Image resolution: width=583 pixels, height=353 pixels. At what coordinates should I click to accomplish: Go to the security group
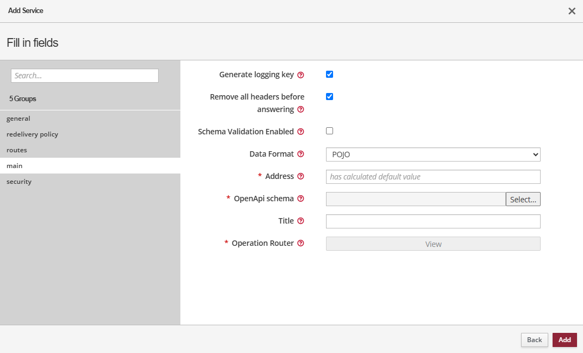[19, 182]
